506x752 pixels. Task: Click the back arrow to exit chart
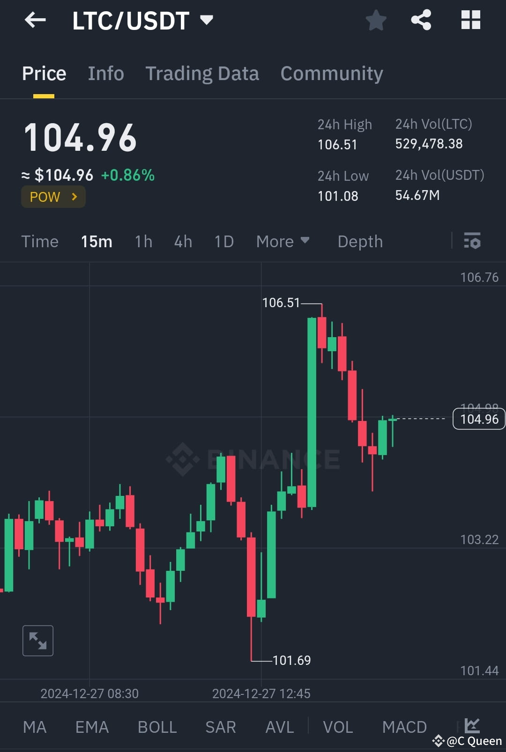tap(35, 20)
